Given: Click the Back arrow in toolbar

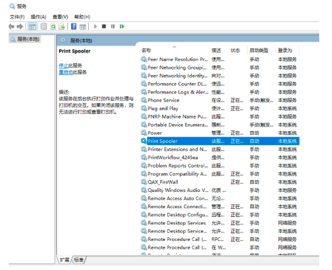Looking at the screenshot, I should point(11,26).
